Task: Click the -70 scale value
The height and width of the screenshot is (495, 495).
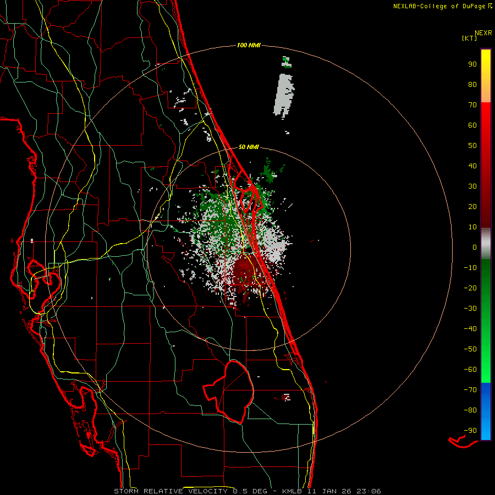Action: coord(470,390)
